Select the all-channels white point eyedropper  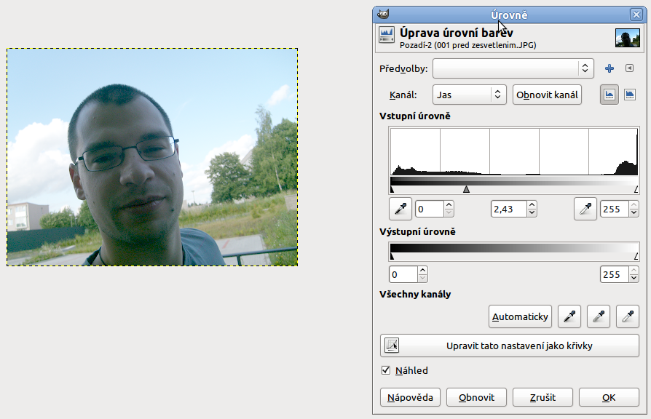[628, 316]
